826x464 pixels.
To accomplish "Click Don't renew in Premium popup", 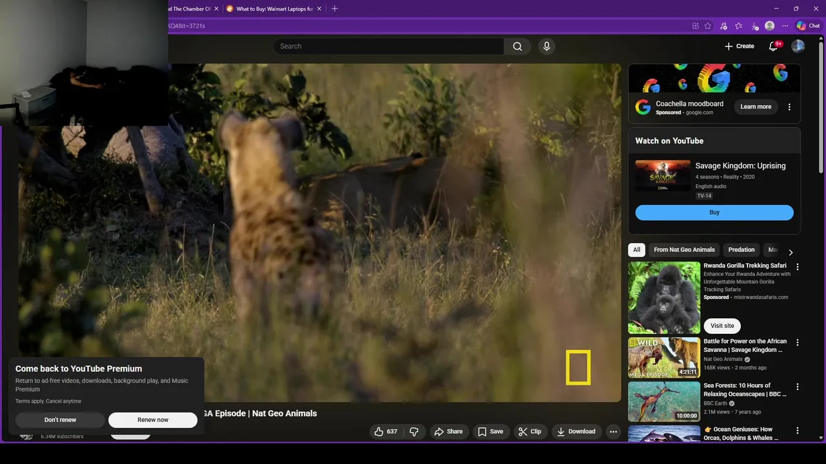I will pos(60,420).
